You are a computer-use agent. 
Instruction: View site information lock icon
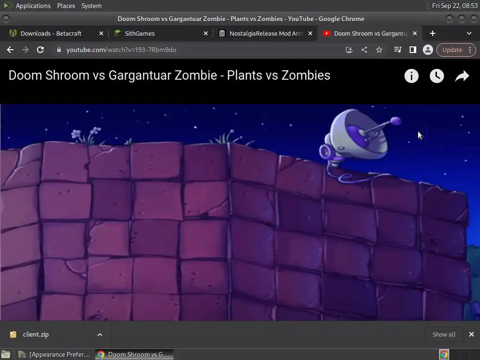coord(59,50)
